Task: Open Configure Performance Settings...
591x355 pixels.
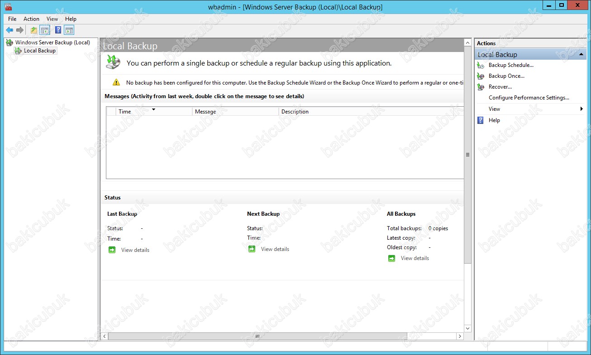Action: point(529,98)
